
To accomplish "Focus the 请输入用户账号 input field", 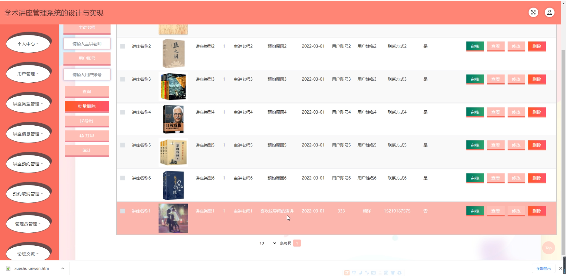I will coord(87,75).
